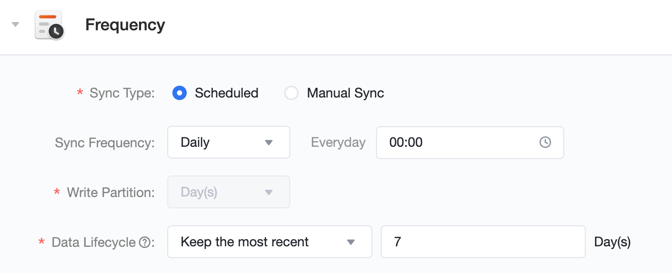Click the Data Lifecycle label
This screenshot has height=273, width=672.
93,242
